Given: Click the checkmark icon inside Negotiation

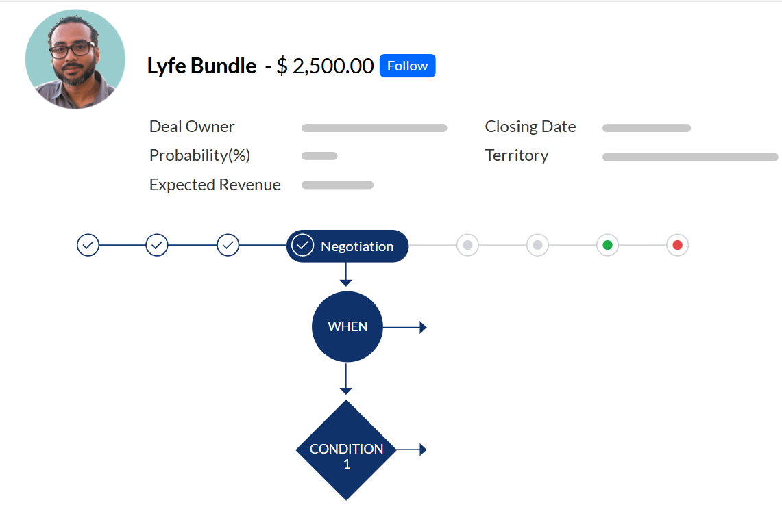Looking at the screenshot, I should [303, 246].
